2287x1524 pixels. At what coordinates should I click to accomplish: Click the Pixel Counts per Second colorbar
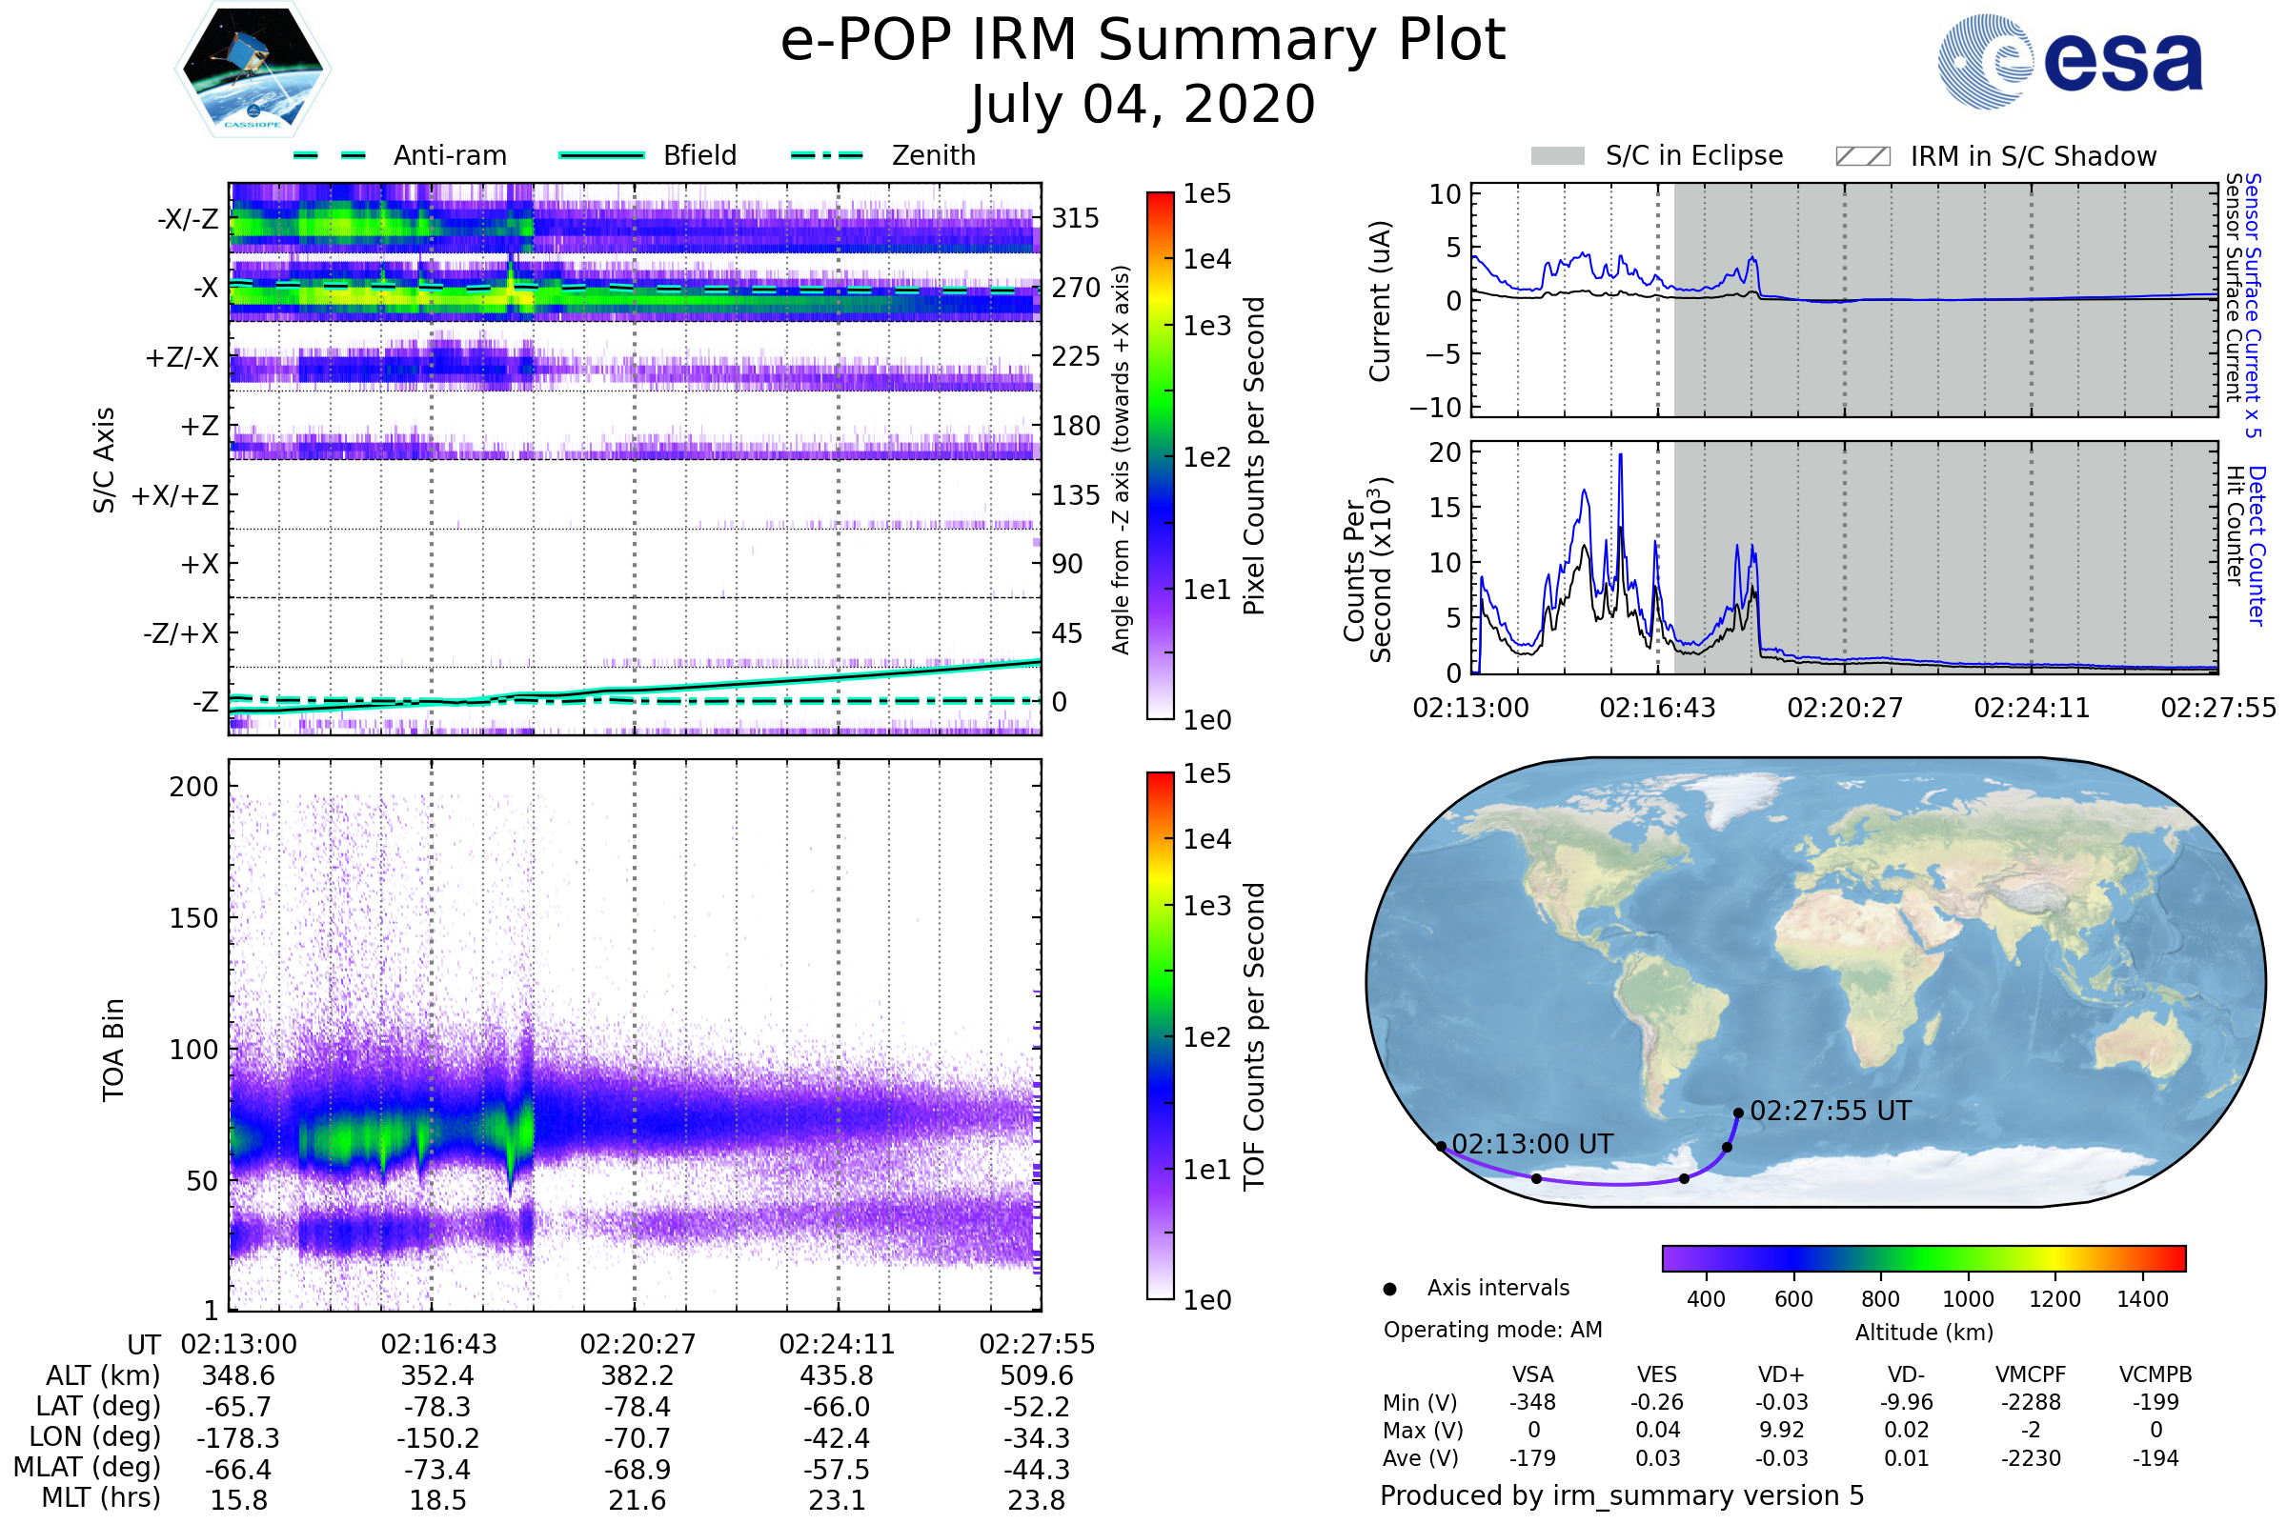pyautogui.click(x=1160, y=455)
